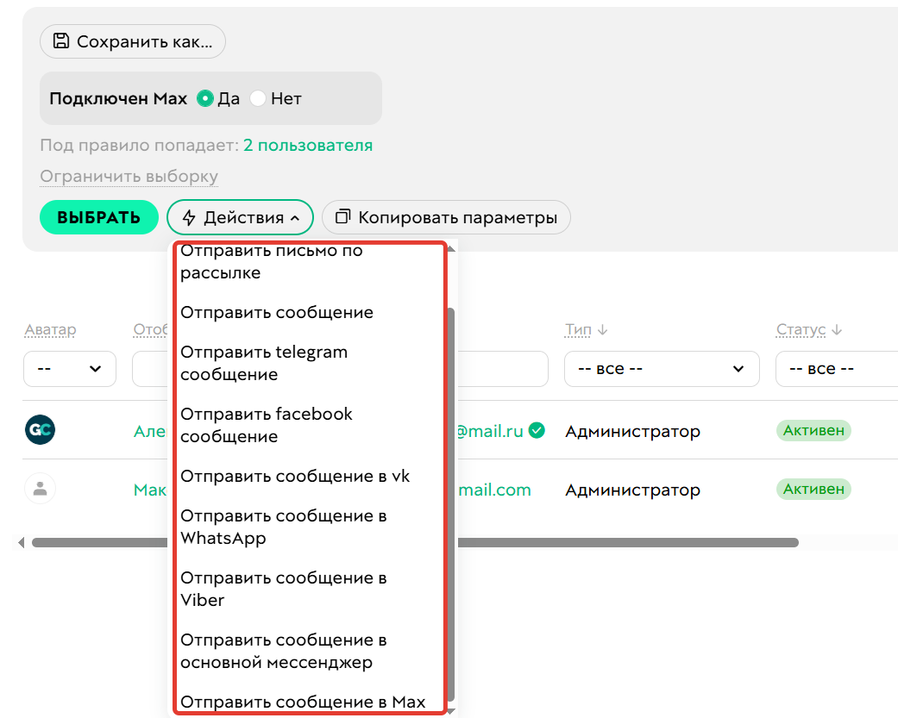The width and height of the screenshot is (898, 718).
Task: Sort by the Тип column arrow
Action: click(602, 329)
